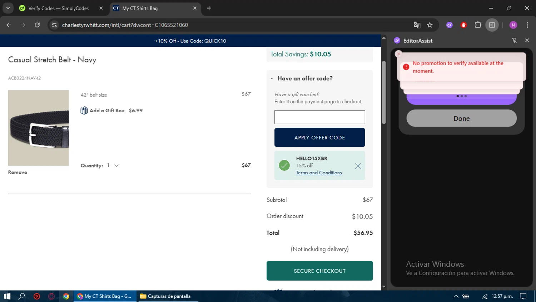Open Terms and Conditions link
Screen dimensions: 536x302
319,173
